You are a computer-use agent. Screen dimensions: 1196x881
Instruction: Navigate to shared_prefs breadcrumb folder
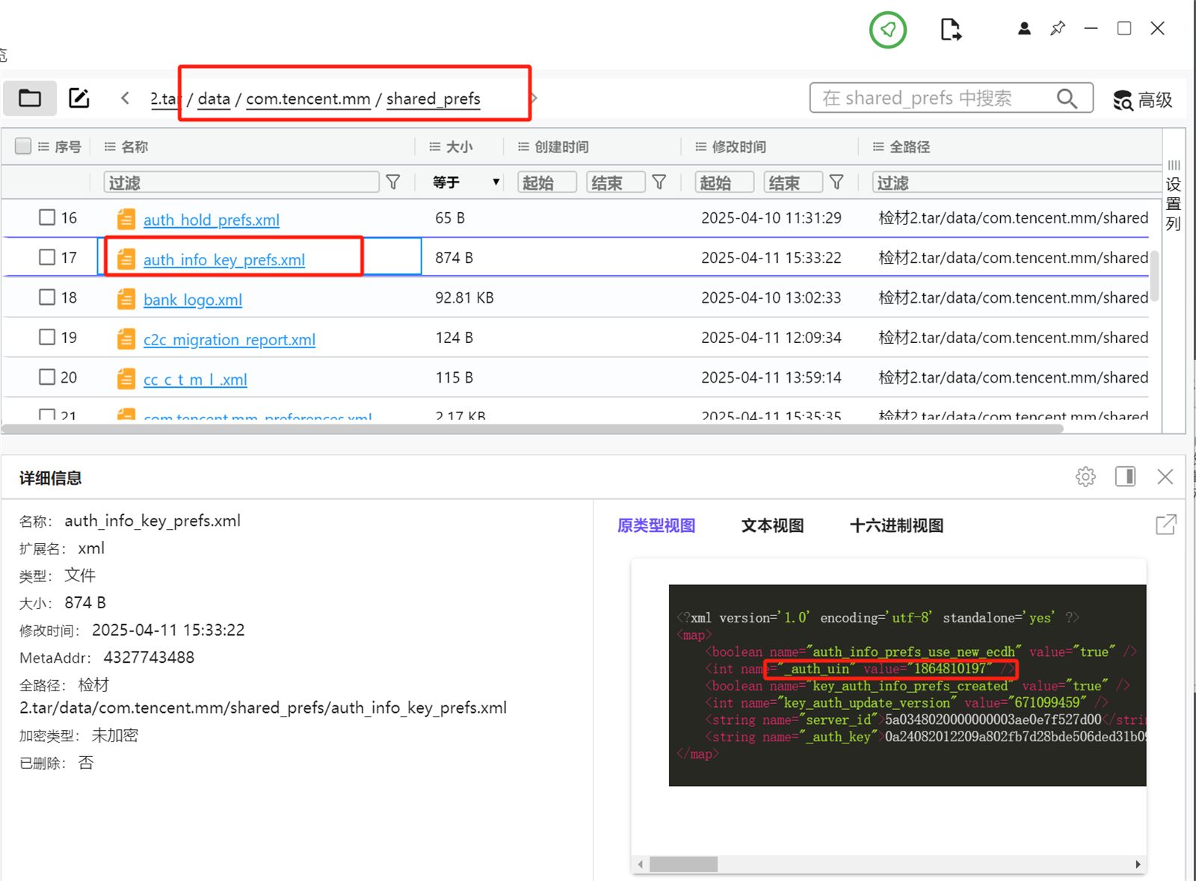coord(433,99)
